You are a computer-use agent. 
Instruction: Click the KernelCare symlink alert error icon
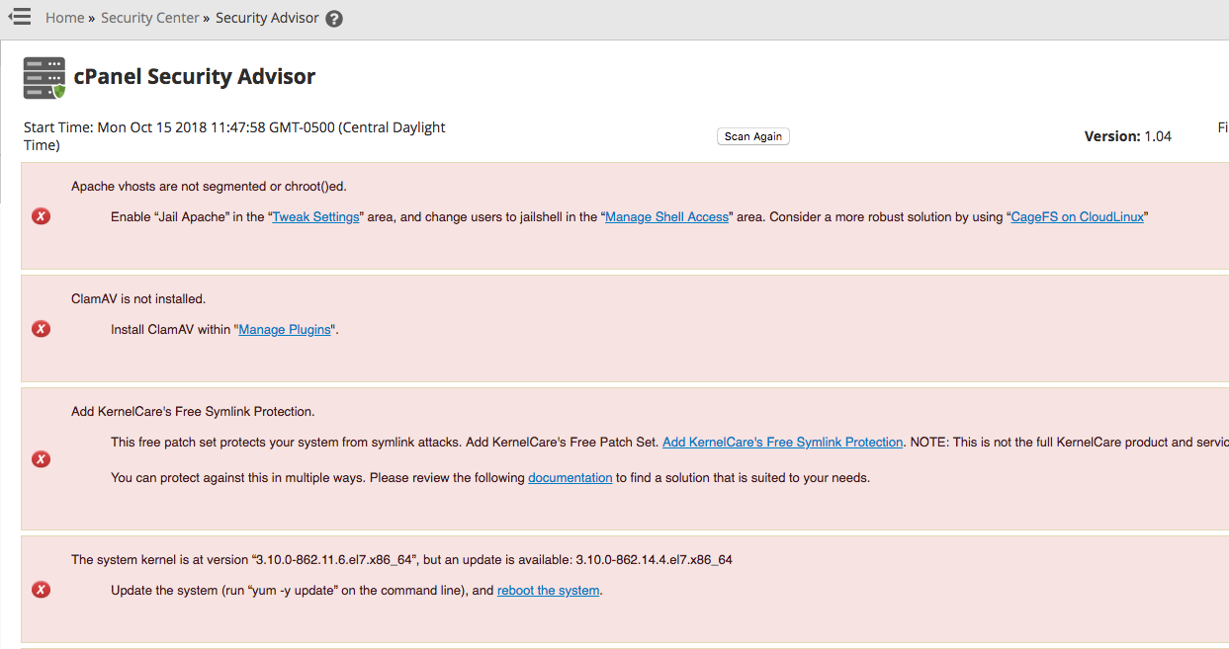(x=41, y=459)
